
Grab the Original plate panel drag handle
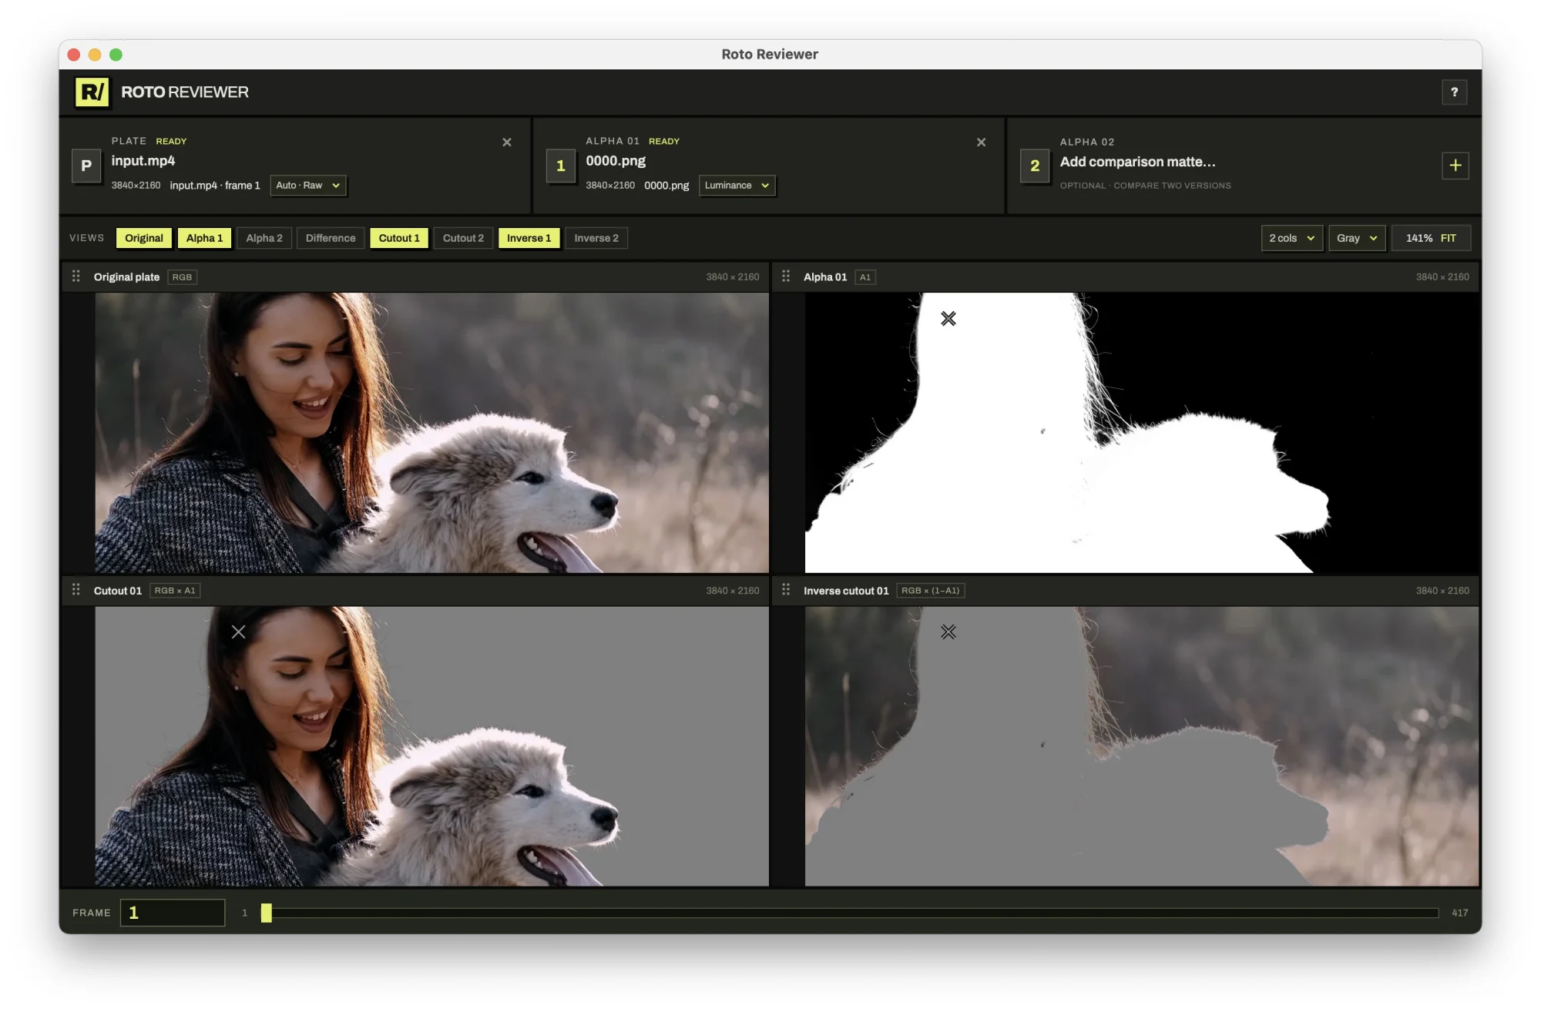click(x=76, y=276)
